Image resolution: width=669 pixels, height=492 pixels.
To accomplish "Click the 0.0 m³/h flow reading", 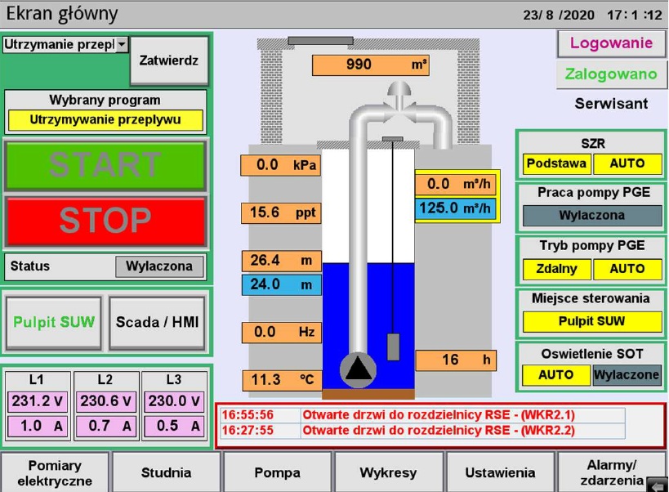I will click(x=456, y=185).
